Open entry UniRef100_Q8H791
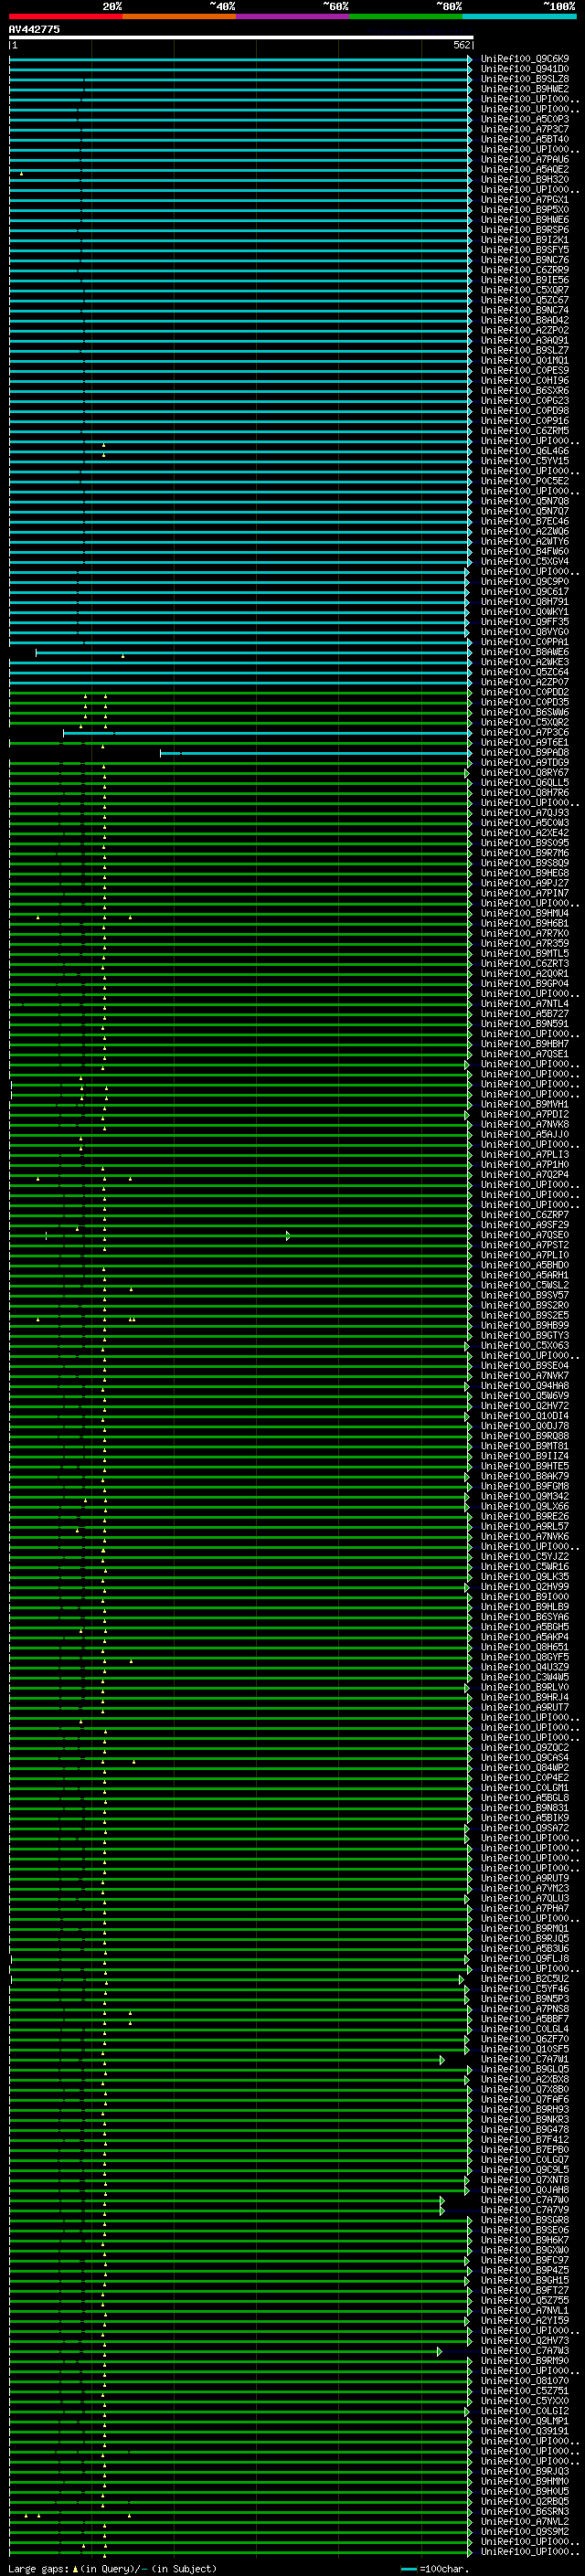 pos(525,601)
